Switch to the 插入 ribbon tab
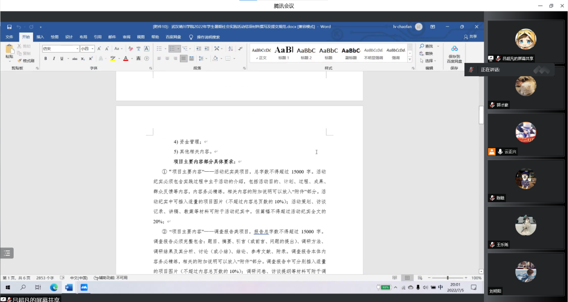 coord(40,37)
